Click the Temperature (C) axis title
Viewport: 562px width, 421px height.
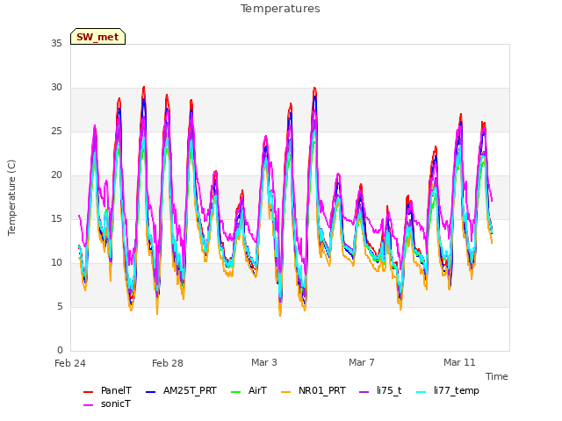point(11,197)
